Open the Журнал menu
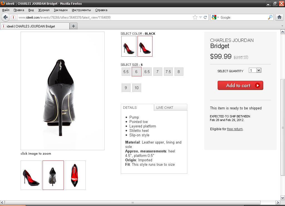This screenshot has width=285, height=206. pos(44,10)
